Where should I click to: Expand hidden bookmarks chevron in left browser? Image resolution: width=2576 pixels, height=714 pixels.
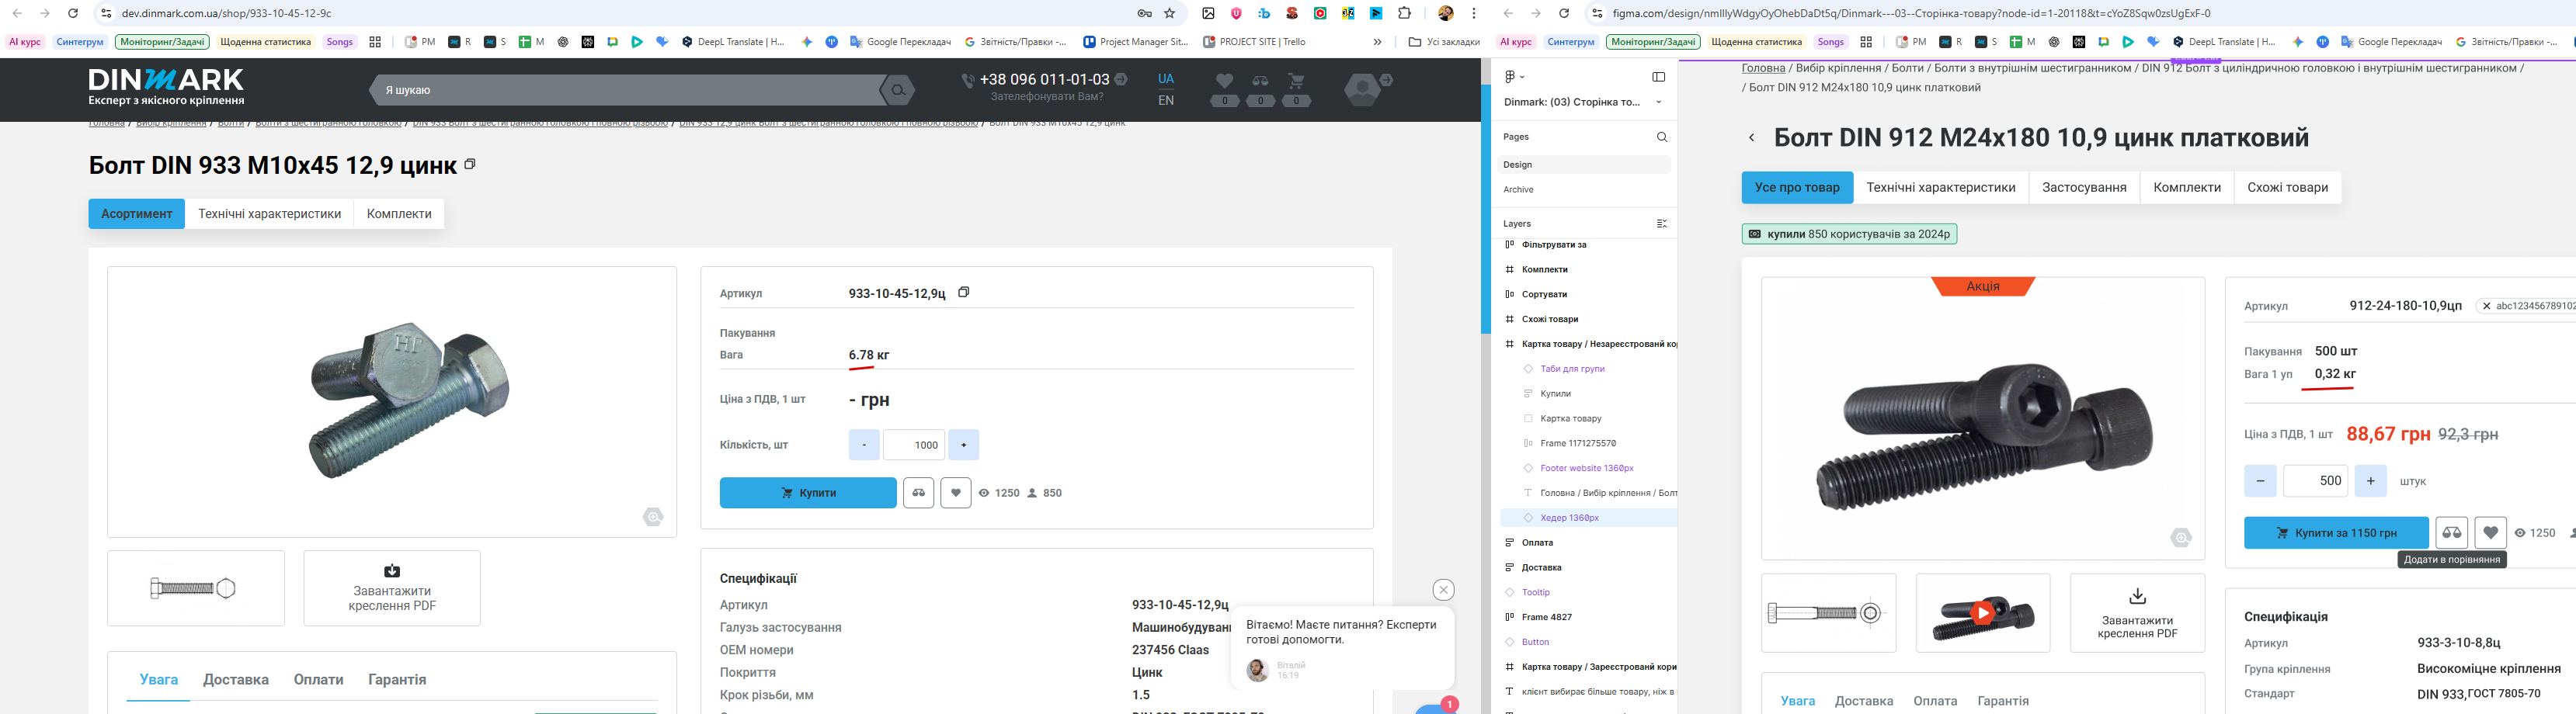click(1377, 42)
